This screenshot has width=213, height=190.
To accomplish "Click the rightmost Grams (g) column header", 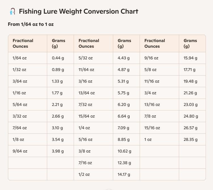I will (x=190, y=43).
